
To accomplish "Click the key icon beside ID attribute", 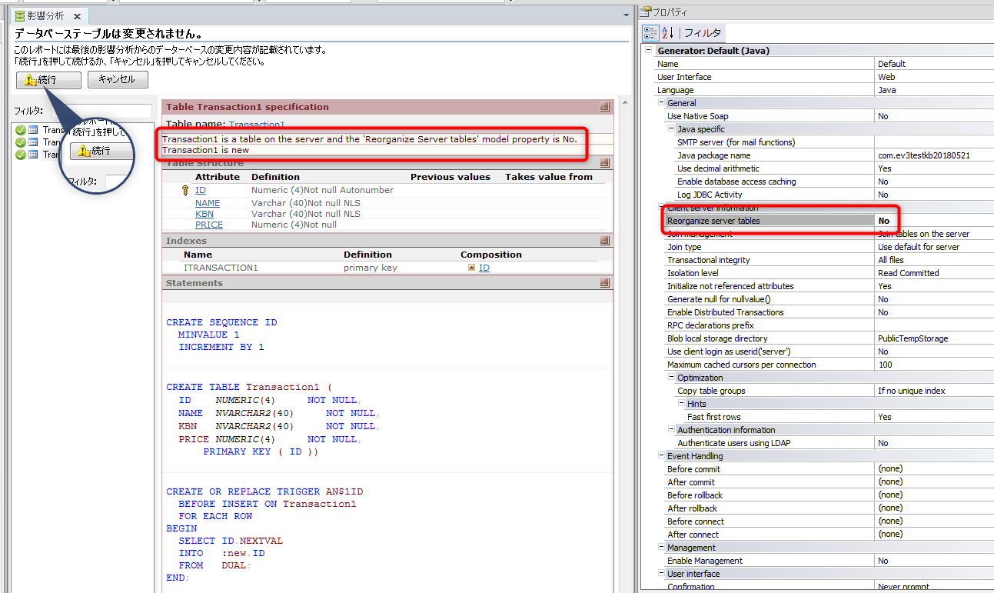I will [x=185, y=190].
